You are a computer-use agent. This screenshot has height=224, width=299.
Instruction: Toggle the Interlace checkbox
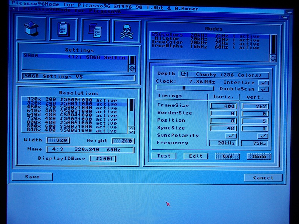pos(263,83)
